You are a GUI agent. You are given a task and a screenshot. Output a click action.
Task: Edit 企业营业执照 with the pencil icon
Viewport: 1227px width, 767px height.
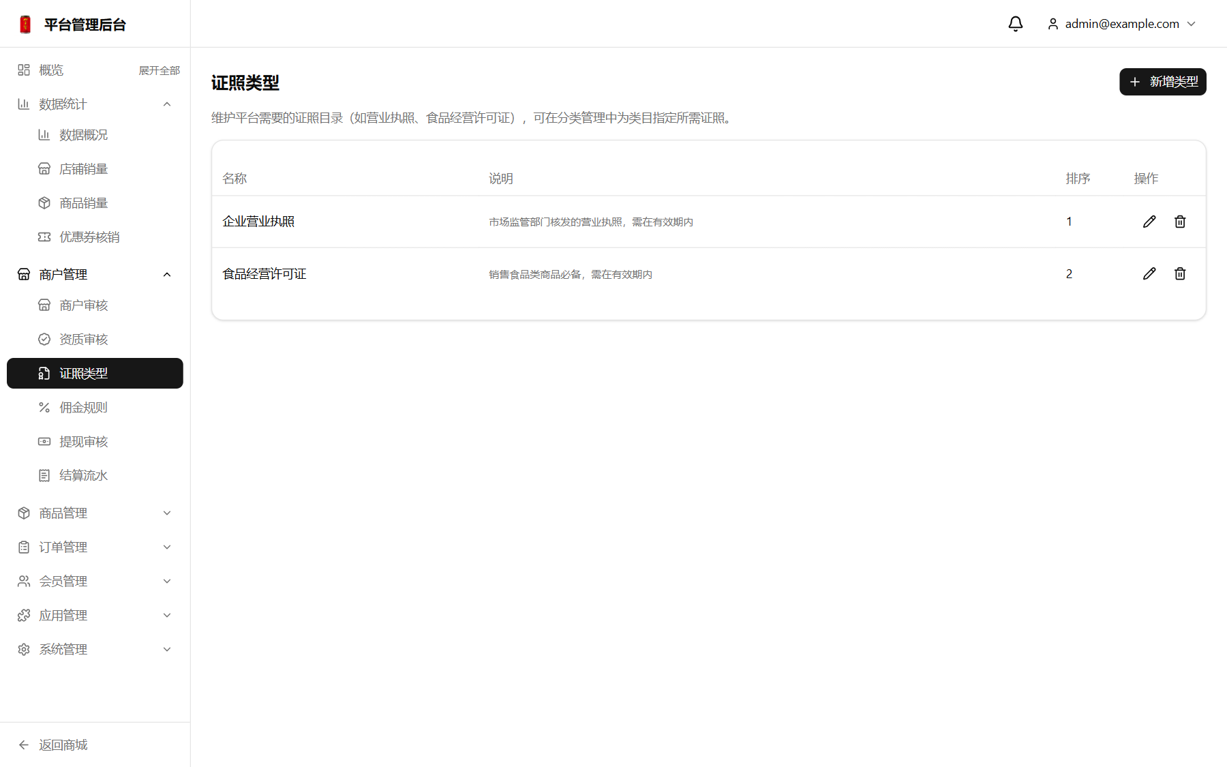1149,222
